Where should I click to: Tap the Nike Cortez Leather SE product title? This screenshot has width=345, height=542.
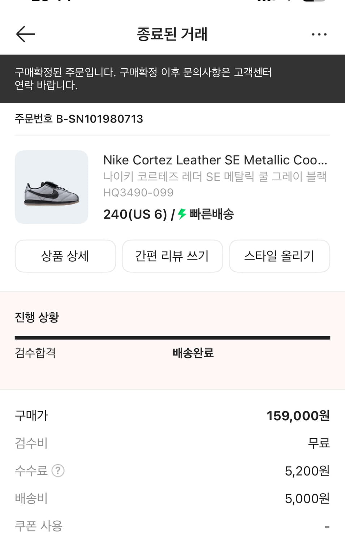tap(215, 160)
